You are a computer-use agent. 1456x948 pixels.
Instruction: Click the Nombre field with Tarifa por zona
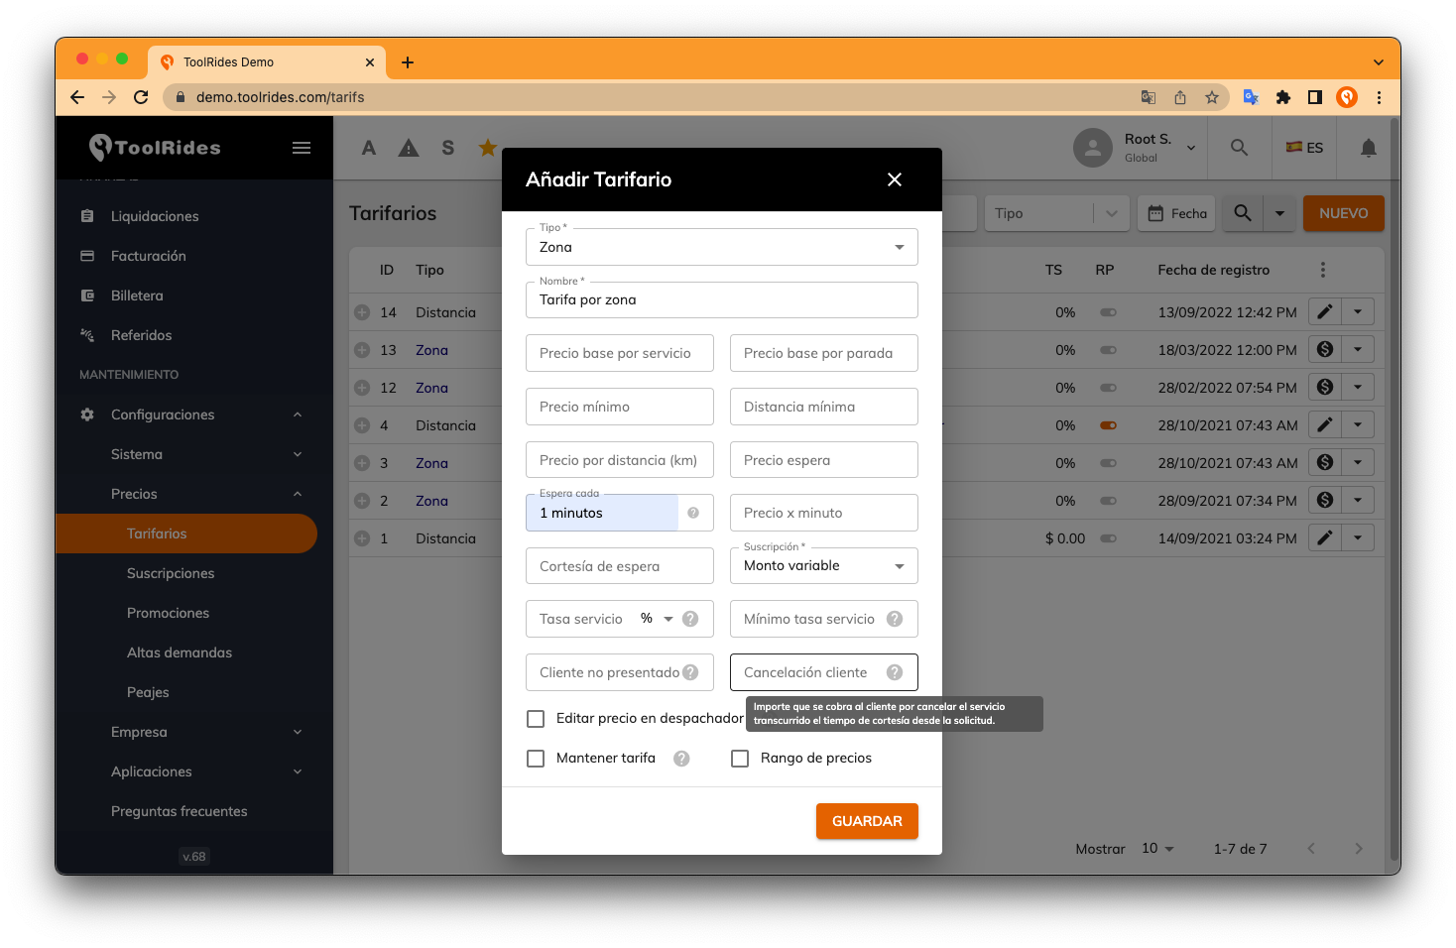click(x=721, y=299)
